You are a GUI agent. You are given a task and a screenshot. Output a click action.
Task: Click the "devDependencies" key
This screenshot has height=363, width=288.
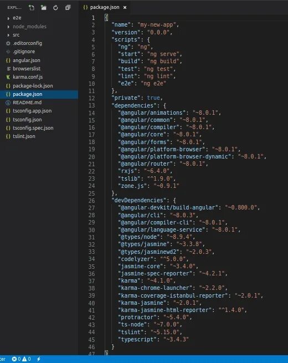coord(139,200)
